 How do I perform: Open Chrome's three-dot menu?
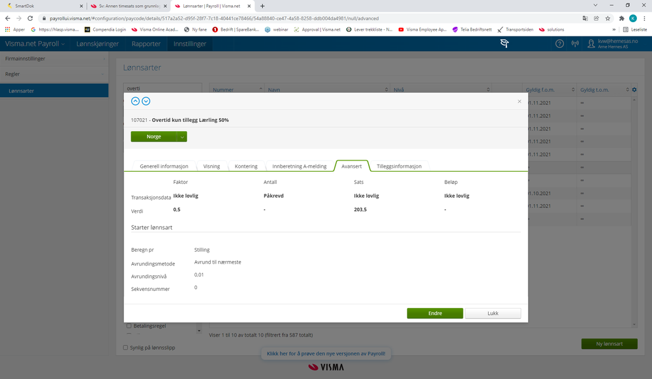(x=644, y=18)
